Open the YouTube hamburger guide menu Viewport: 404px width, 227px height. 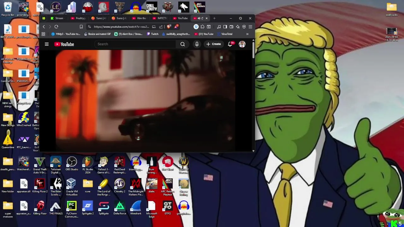click(x=46, y=44)
